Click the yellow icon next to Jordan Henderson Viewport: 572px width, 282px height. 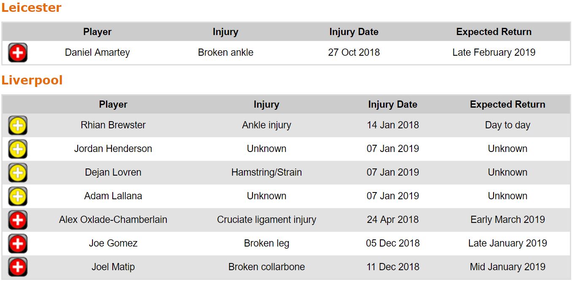18,149
